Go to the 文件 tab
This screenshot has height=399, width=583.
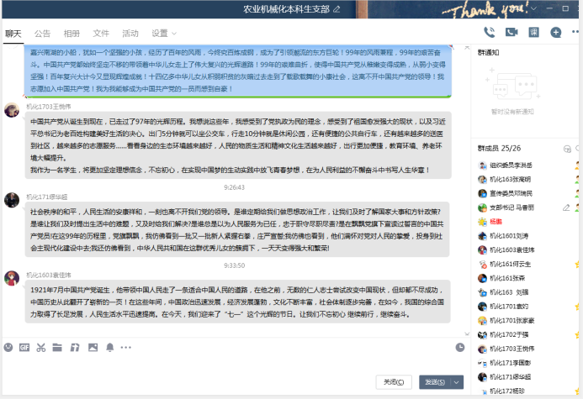point(101,34)
